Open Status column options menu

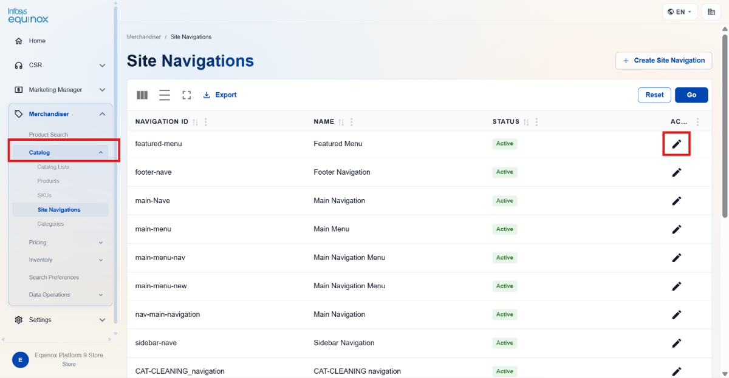[537, 122]
